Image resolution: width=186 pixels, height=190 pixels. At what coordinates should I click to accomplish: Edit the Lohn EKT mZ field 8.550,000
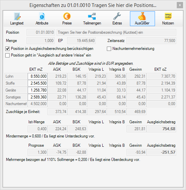(38, 76)
